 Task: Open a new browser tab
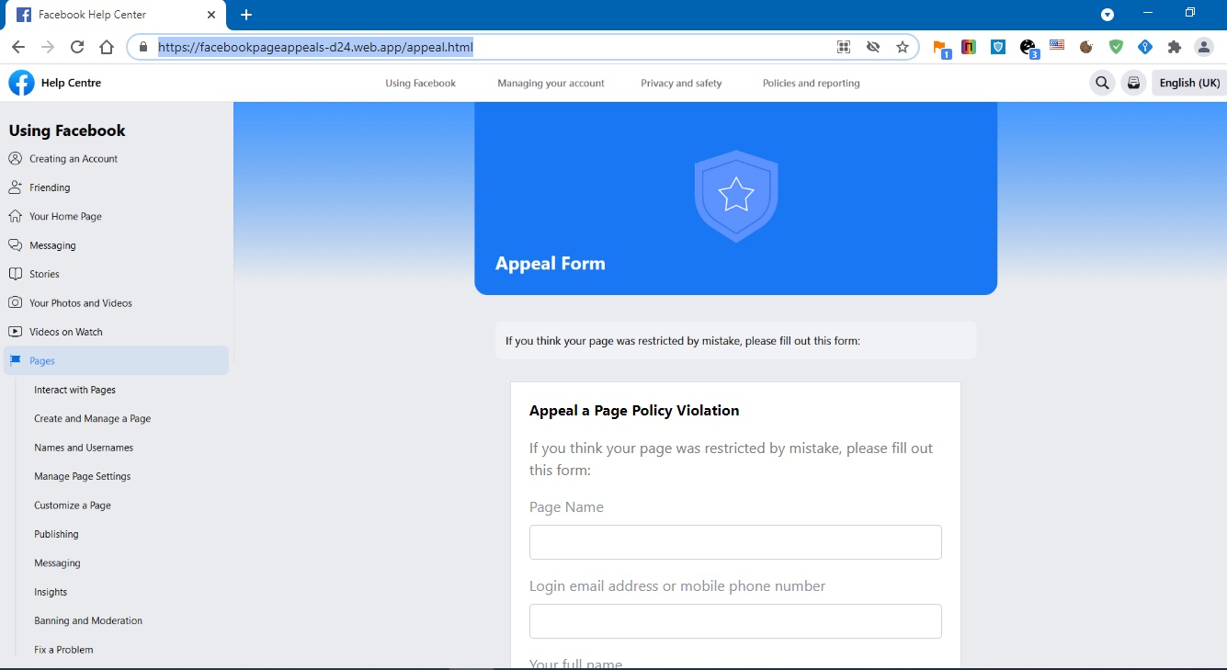(x=246, y=15)
